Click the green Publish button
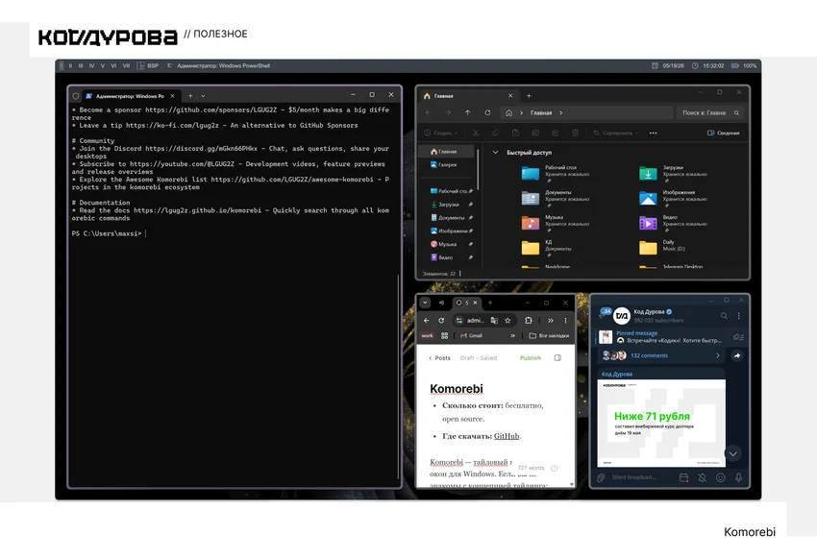 pos(531,358)
